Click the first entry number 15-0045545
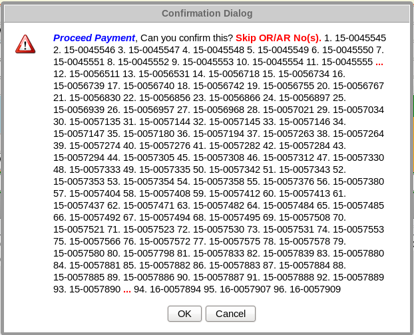This screenshot has height=335, width=414. click(x=359, y=38)
